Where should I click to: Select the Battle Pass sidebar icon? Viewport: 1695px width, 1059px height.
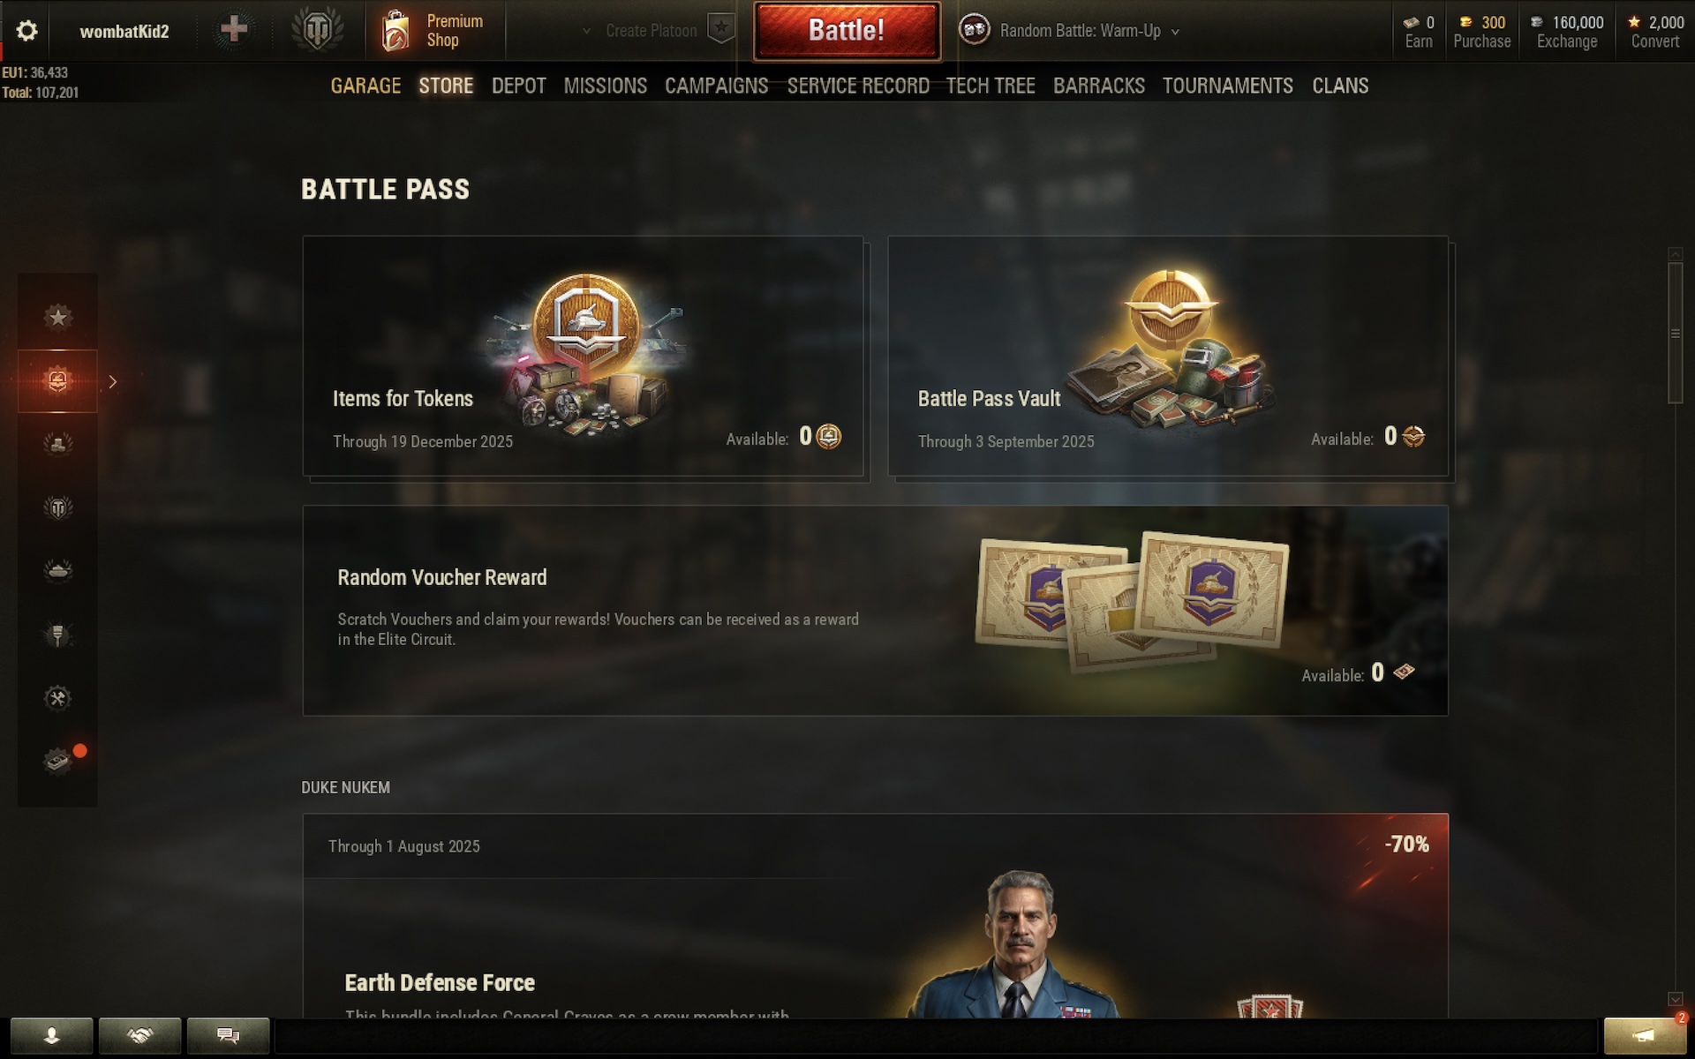[58, 380]
